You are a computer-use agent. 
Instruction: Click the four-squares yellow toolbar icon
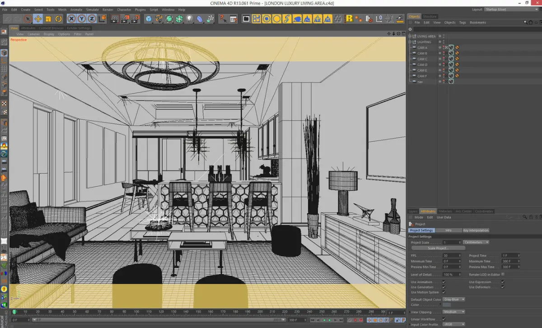click(256, 19)
